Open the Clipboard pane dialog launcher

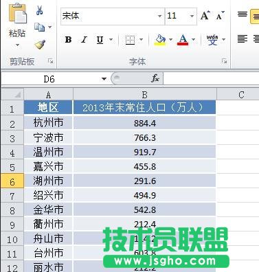click(51, 61)
